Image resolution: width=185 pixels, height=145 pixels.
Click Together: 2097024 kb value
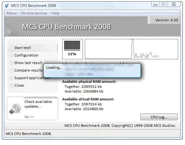83,104
